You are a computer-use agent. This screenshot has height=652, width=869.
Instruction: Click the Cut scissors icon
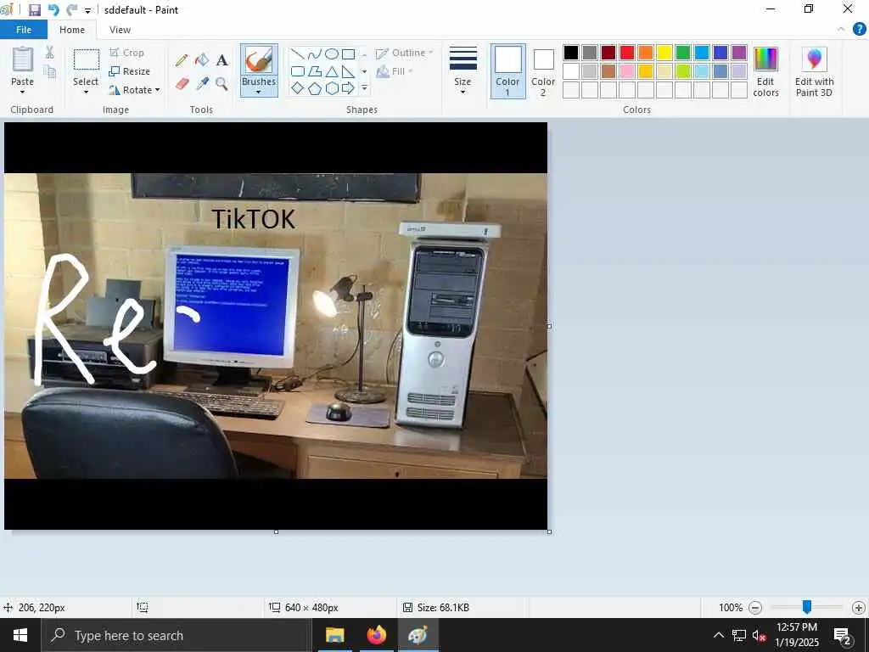(x=50, y=53)
